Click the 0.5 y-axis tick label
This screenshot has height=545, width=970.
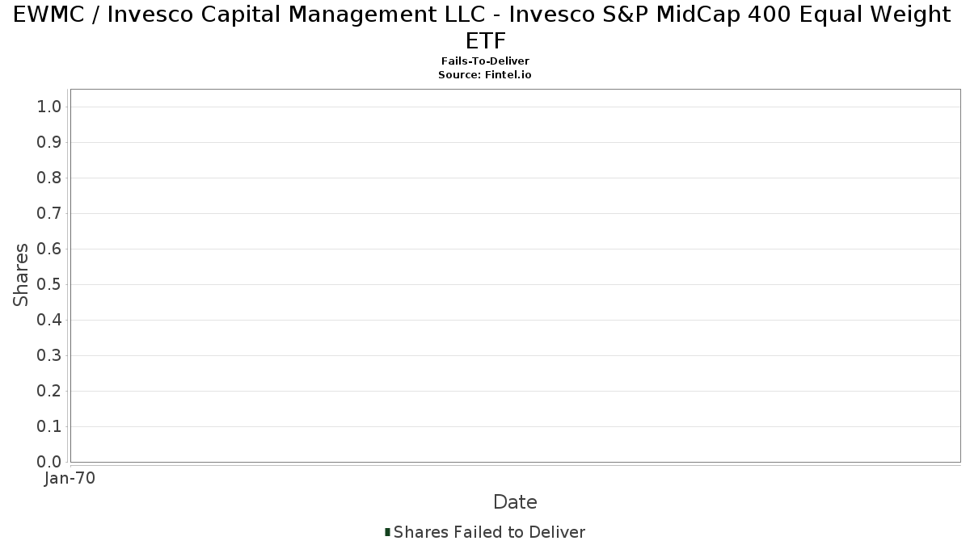[49, 284]
